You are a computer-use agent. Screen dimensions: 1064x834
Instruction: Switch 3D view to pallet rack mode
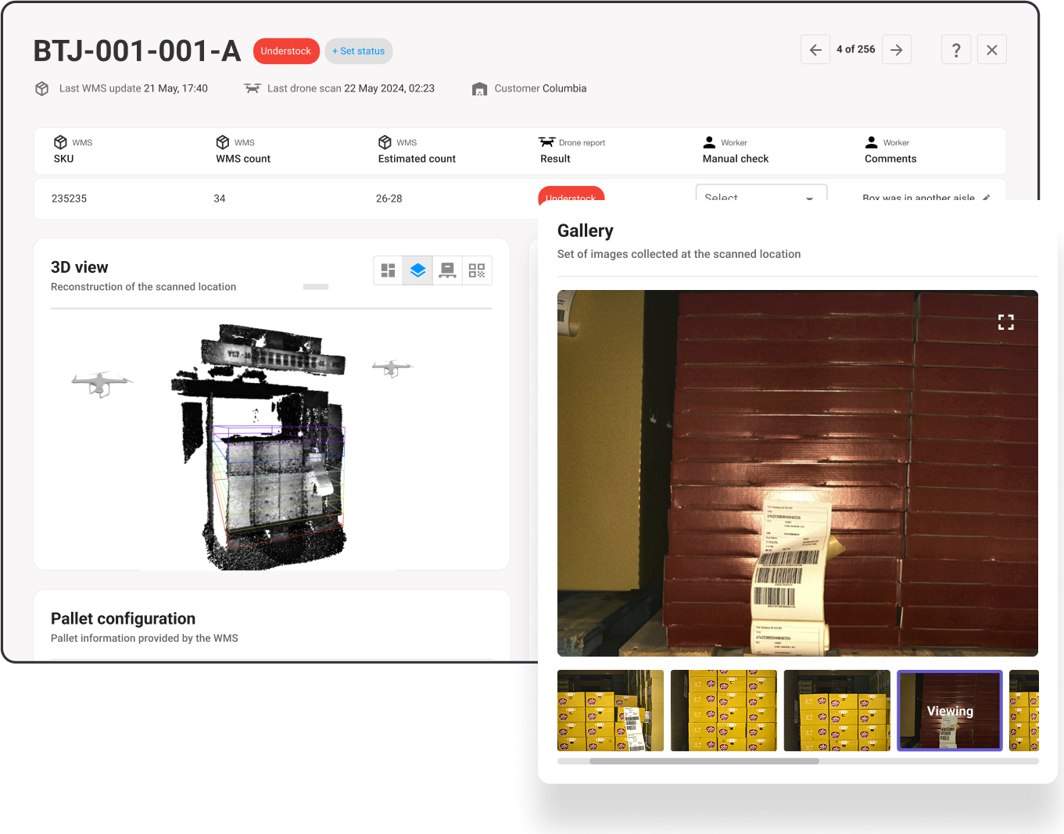click(x=447, y=270)
